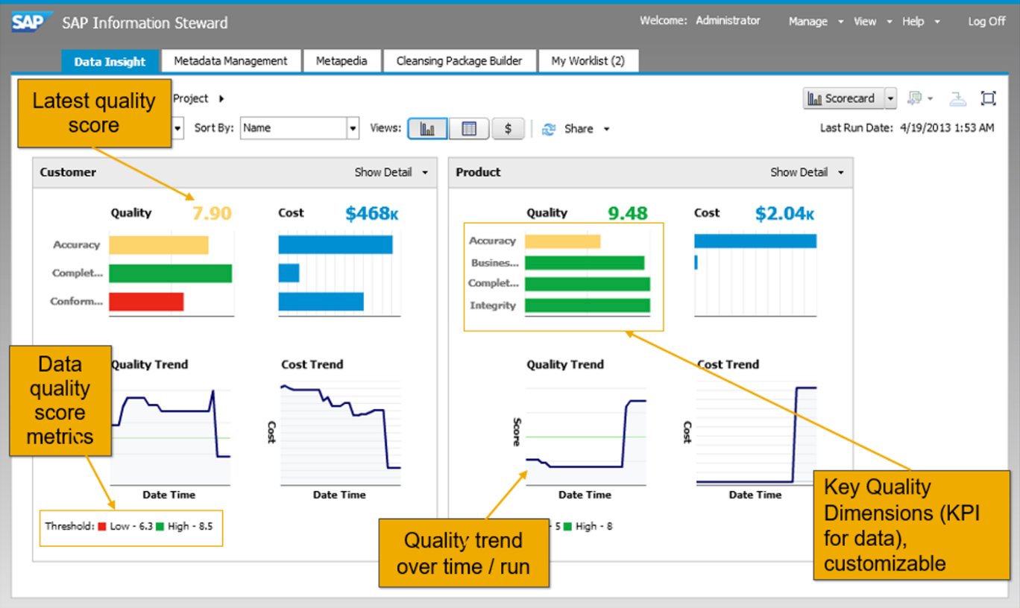Open dropdown arrow left of Sort By

[177, 128]
